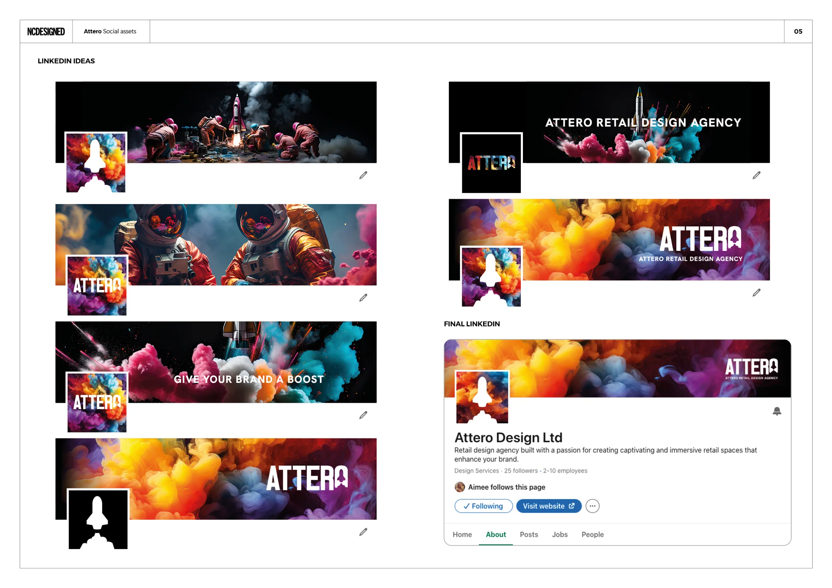The width and height of the screenshot is (832, 588).
Task: Click the pencil icon under the 'Attero Retail Design Agency' black banner
Action: click(x=756, y=175)
